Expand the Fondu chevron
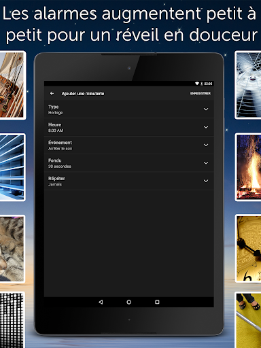Image resolution: width=261 pixels, height=348 pixels. point(206,163)
